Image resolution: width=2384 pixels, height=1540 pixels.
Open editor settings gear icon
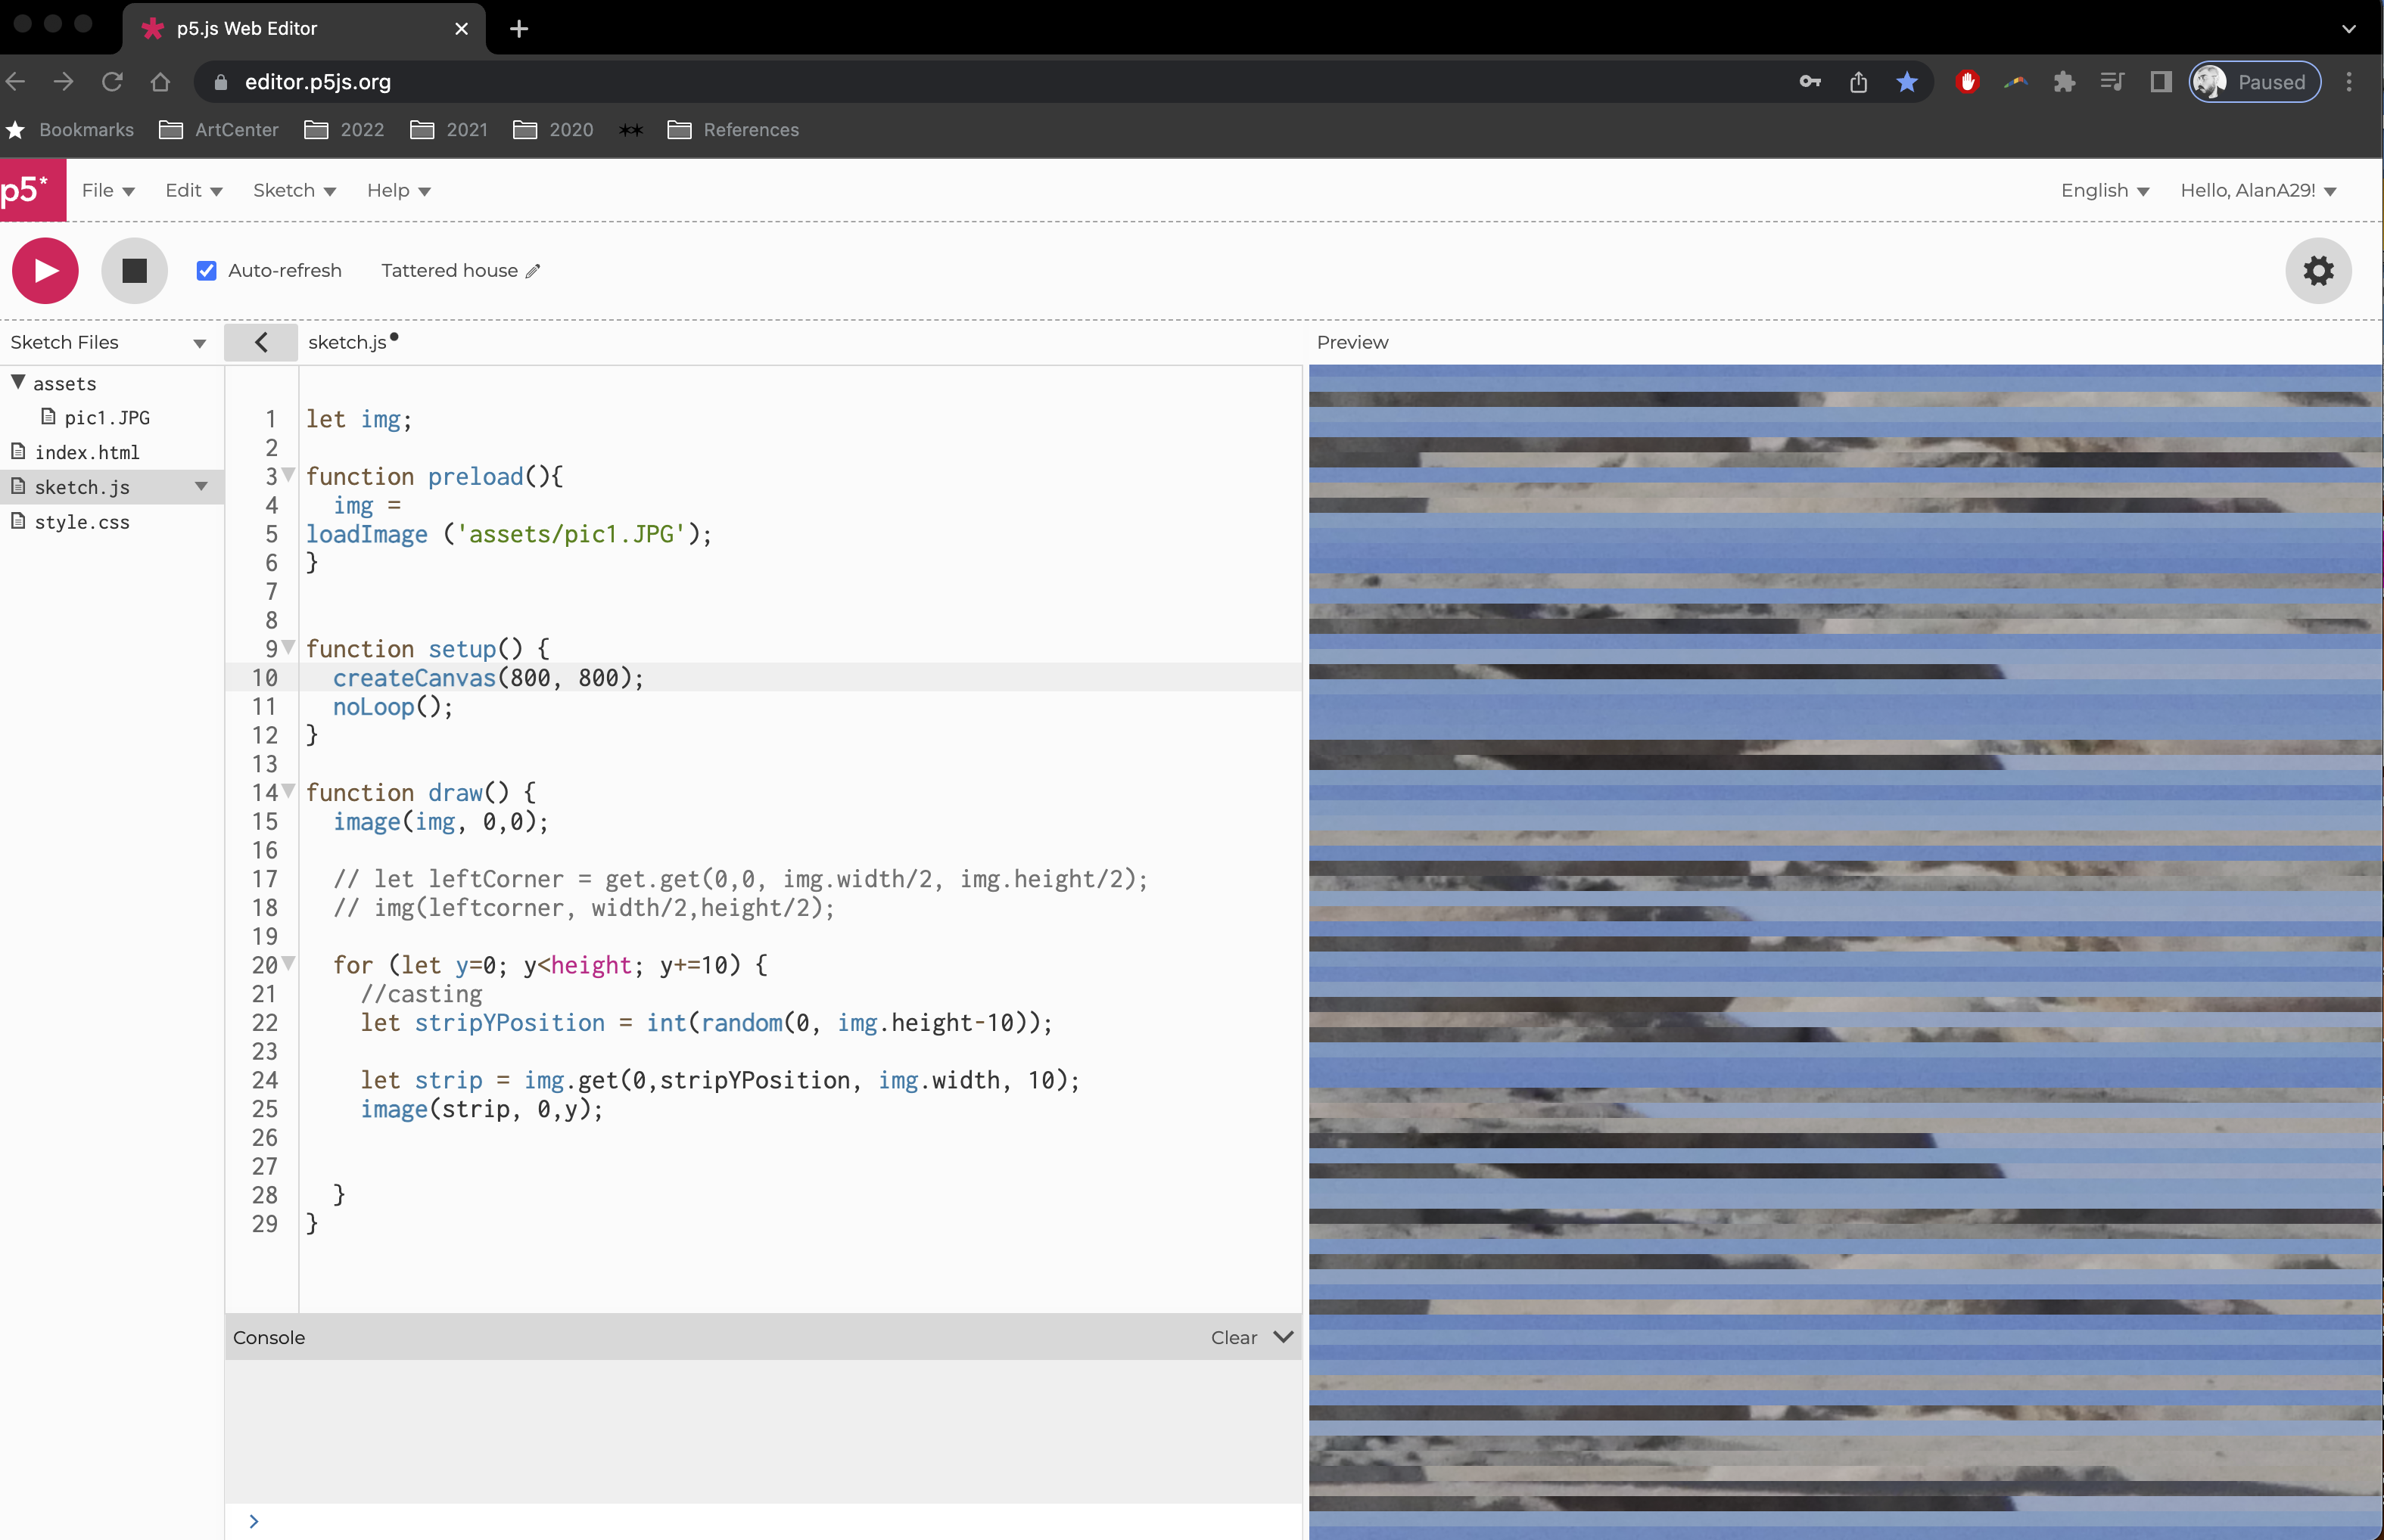point(2318,271)
